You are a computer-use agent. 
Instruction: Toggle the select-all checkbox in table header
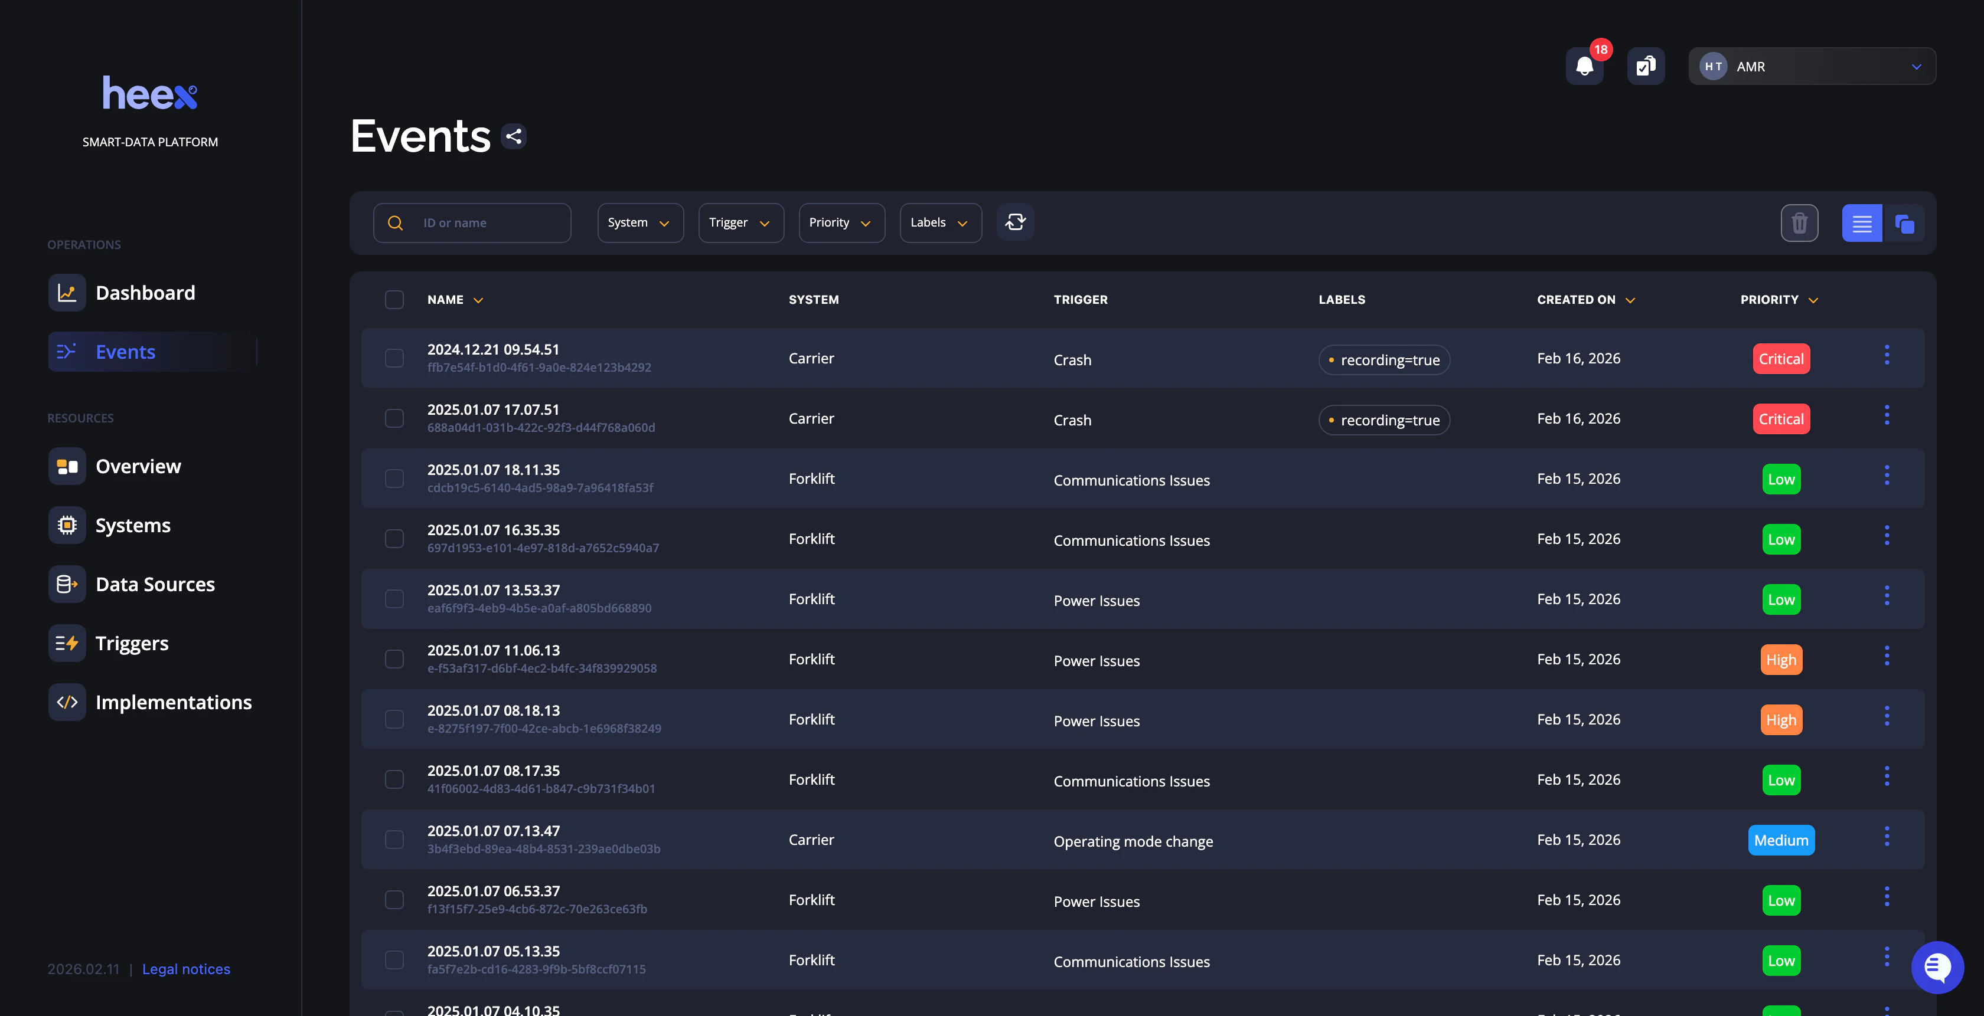(394, 299)
